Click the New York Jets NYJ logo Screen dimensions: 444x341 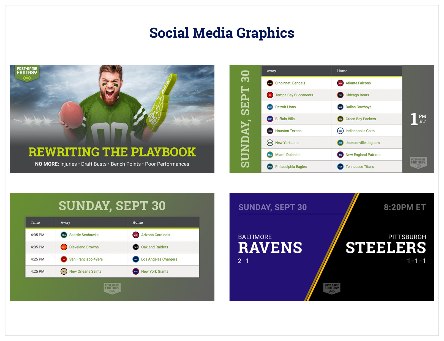click(x=270, y=143)
